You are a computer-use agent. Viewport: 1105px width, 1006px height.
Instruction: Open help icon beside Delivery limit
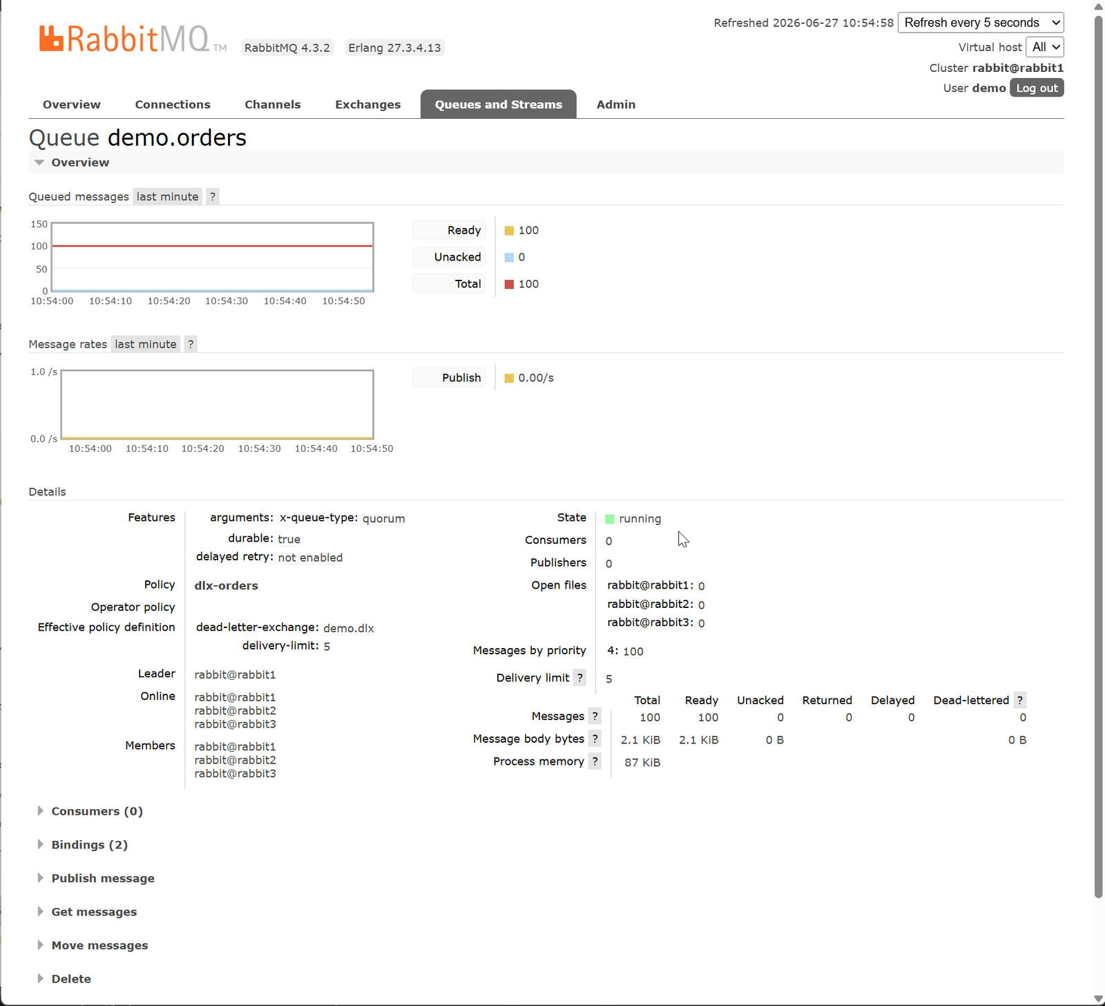580,678
